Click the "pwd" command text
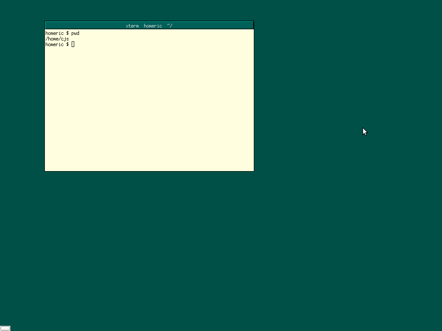Screen dimensions: 442x331 (75, 33)
